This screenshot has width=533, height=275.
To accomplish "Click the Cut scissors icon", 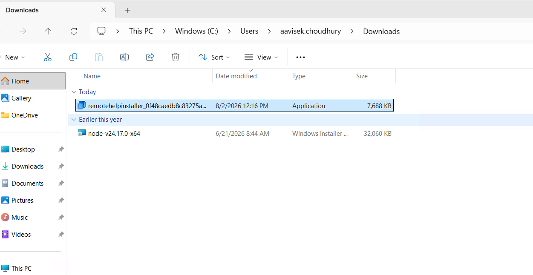I will coord(48,57).
